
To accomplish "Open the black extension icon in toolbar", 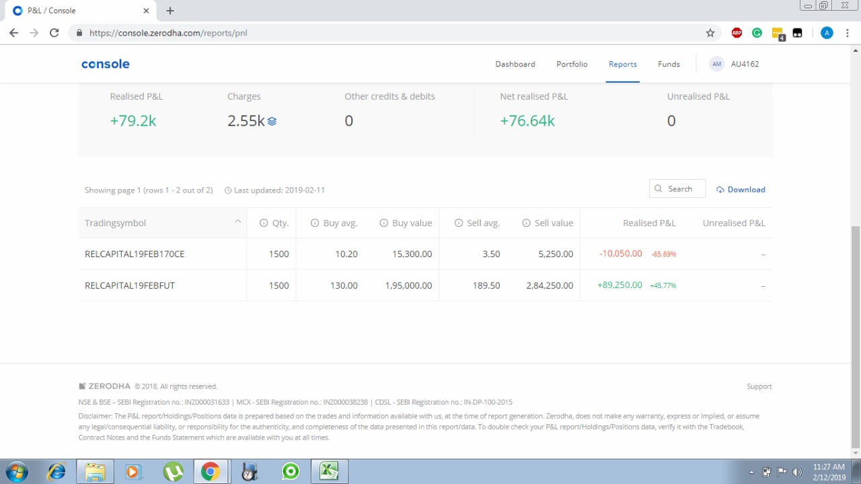I will pyautogui.click(x=798, y=32).
